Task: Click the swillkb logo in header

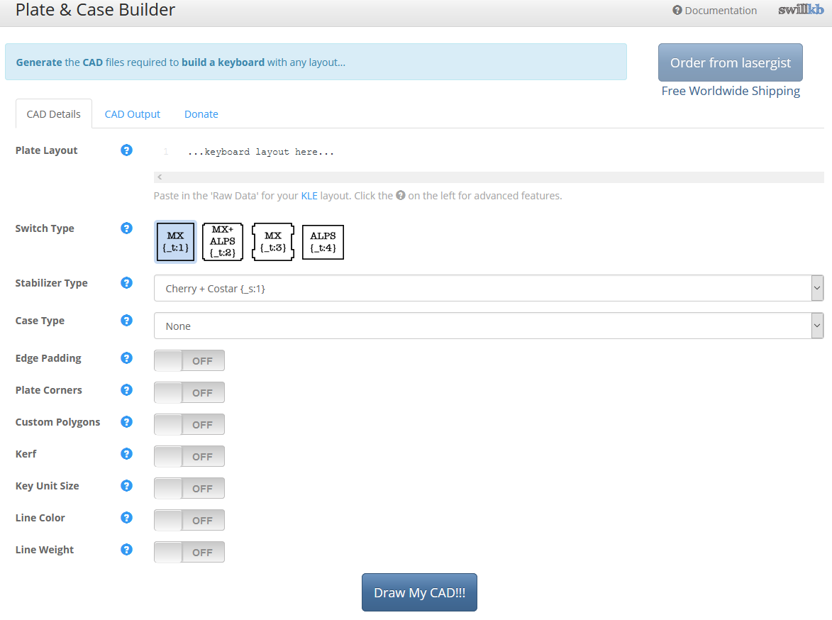Action: pos(801,10)
